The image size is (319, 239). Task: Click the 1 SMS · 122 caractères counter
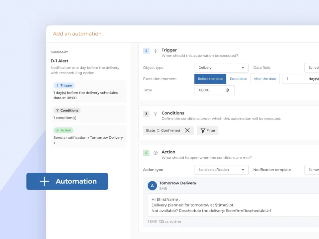[164, 221]
